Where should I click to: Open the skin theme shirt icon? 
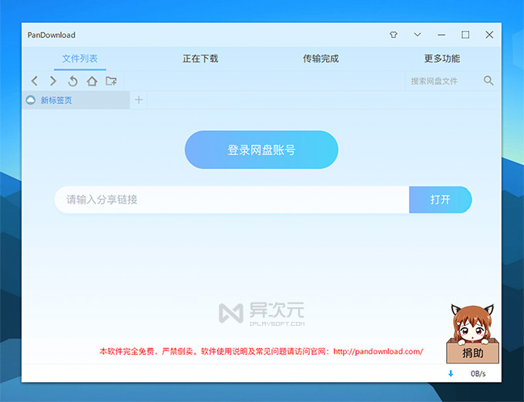(393, 35)
